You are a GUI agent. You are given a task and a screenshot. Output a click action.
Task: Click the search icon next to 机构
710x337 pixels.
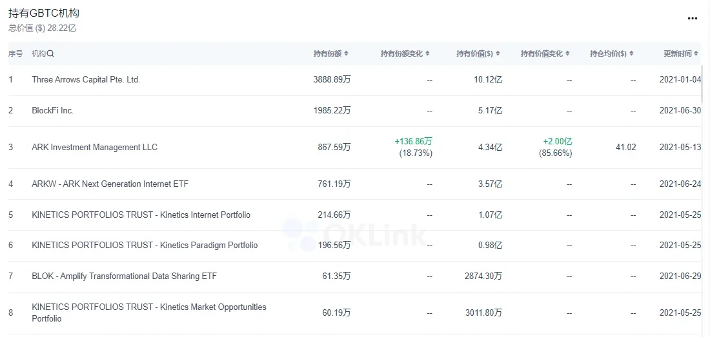(x=51, y=54)
